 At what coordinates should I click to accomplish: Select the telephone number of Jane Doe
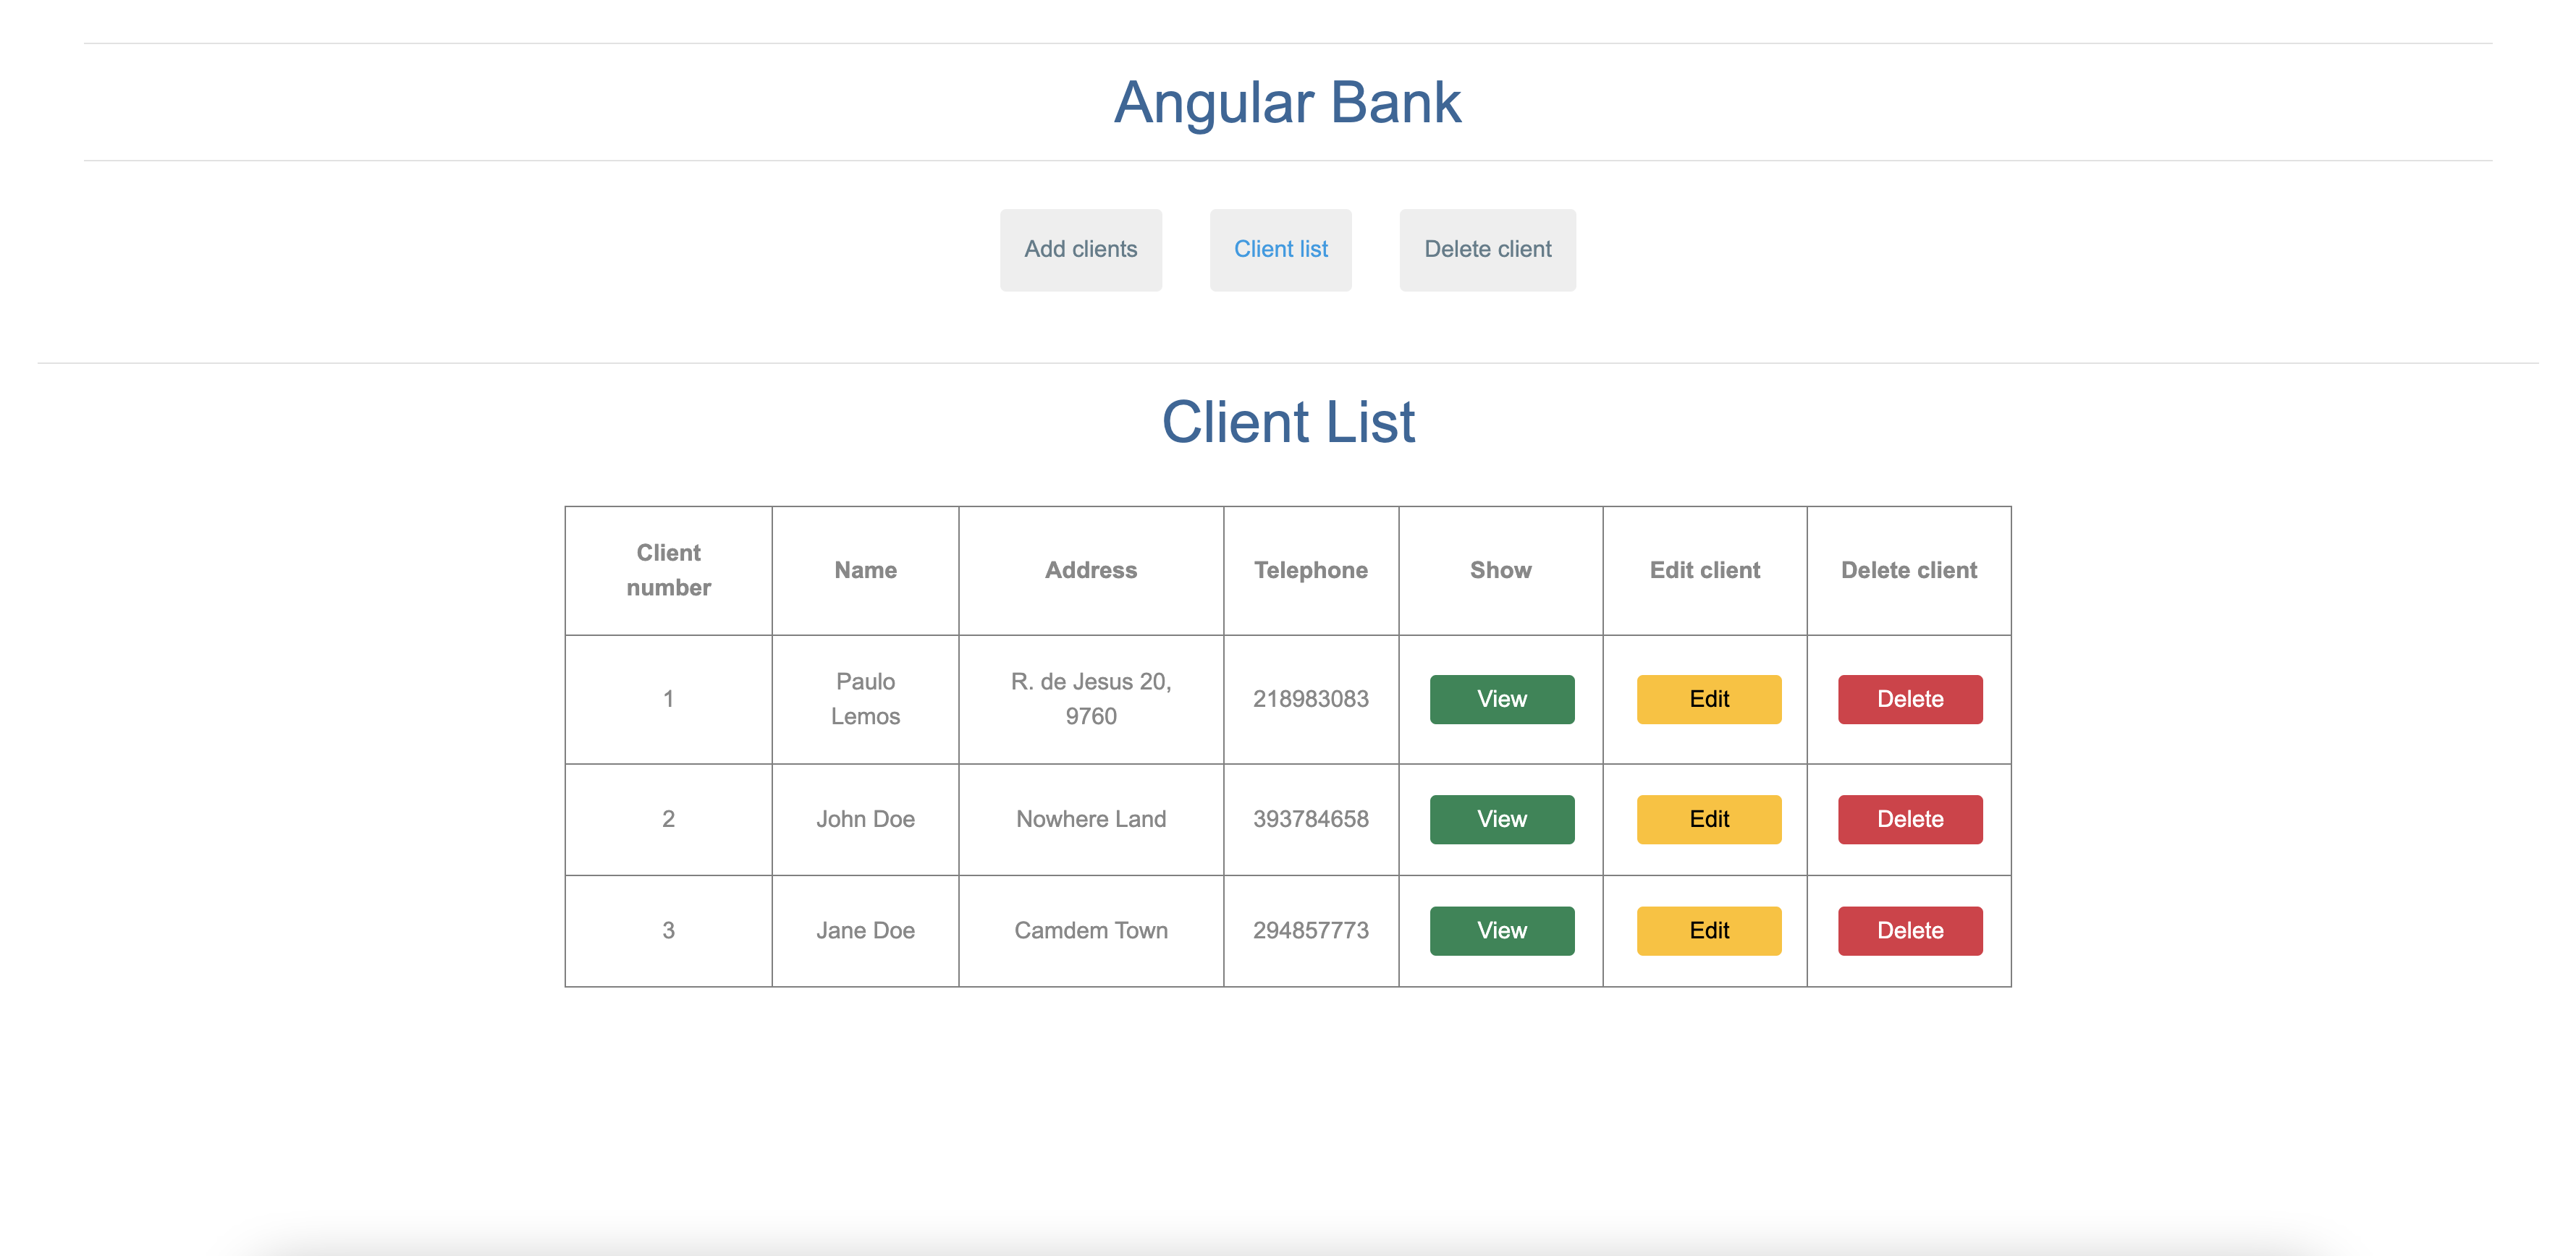1311,930
